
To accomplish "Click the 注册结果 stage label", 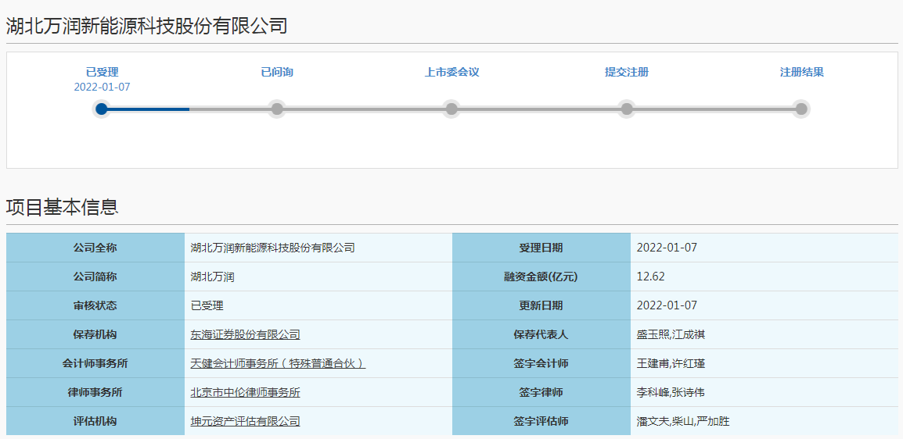I will [x=801, y=72].
